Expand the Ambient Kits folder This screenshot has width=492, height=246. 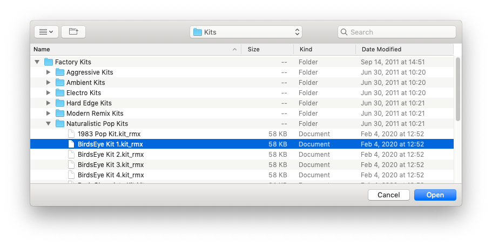(48, 83)
